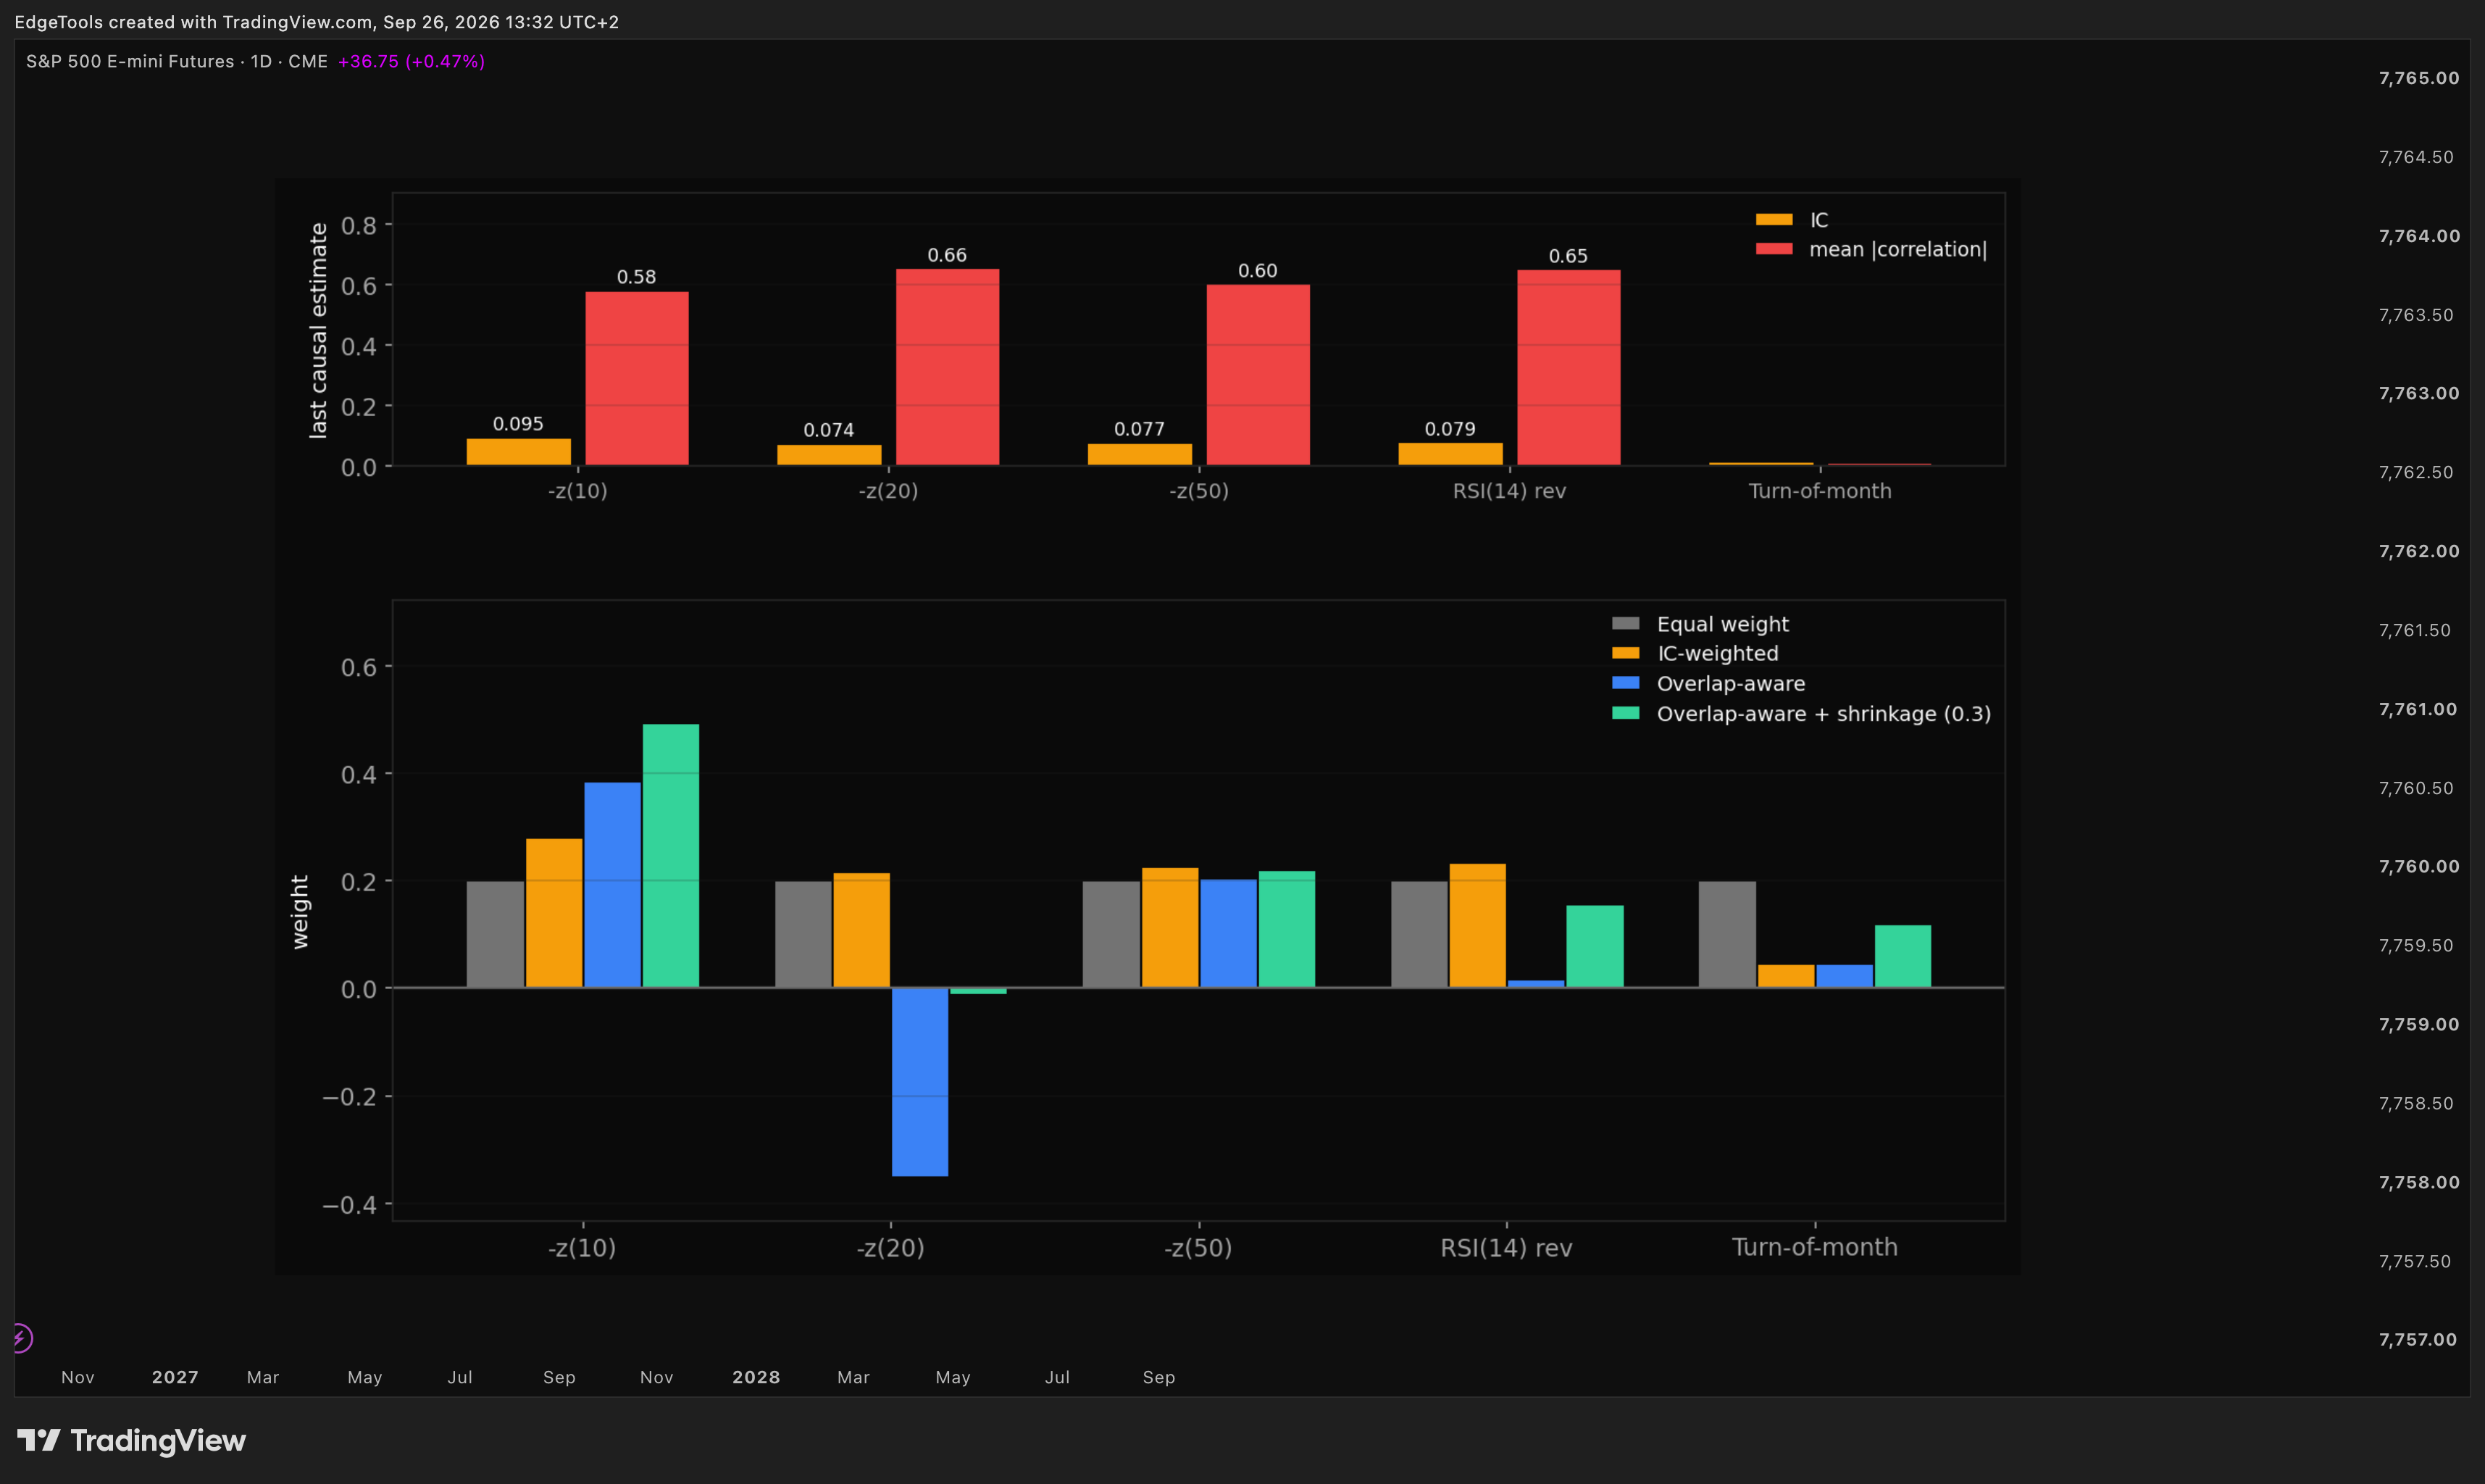This screenshot has height=1484, width=2485.
Task: Click the 2027 label on the time axis
Action: 175,1377
